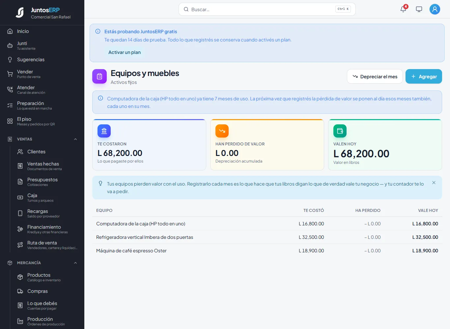Screen dimensions: 450x329
Task: Select the Computadora de la caja row
Action: pyautogui.click(x=267, y=224)
